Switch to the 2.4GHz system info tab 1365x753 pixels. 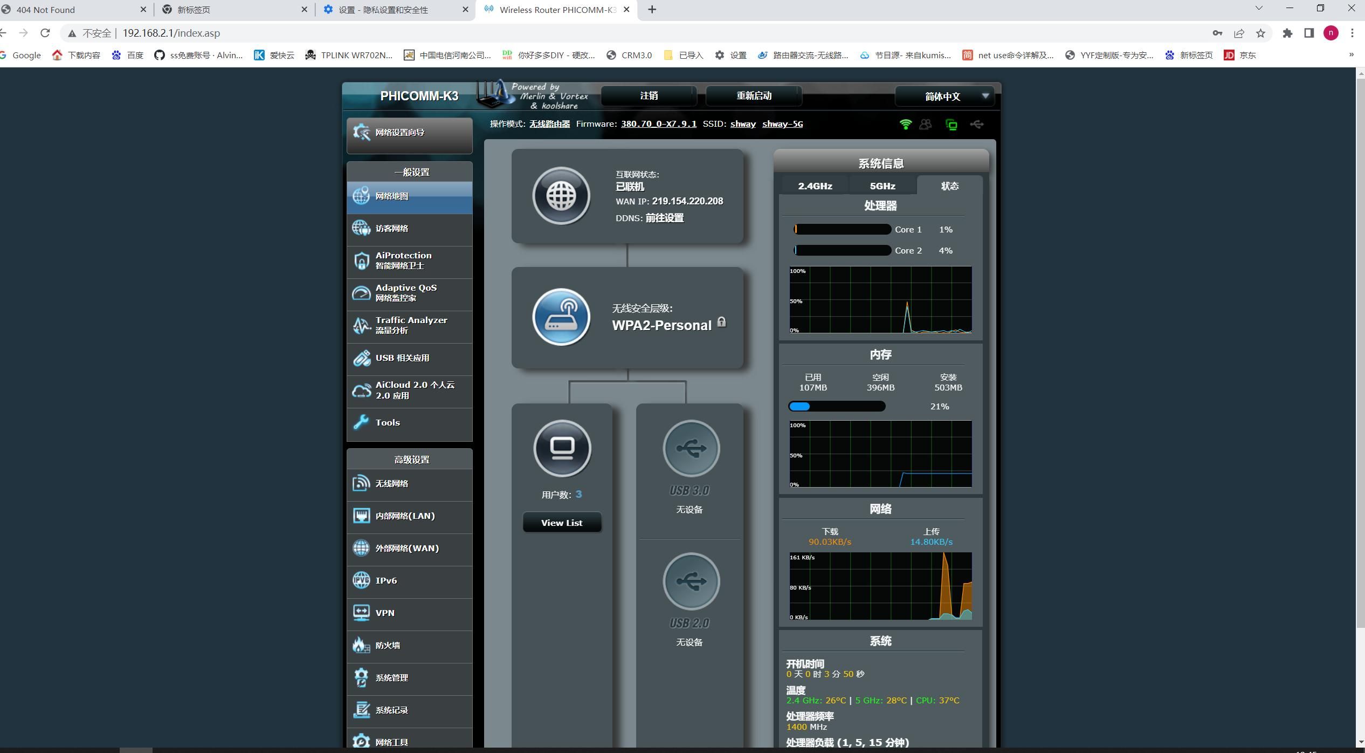(x=815, y=186)
